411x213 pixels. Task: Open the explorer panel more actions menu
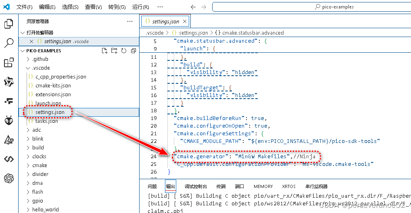pyautogui.click(x=130, y=21)
